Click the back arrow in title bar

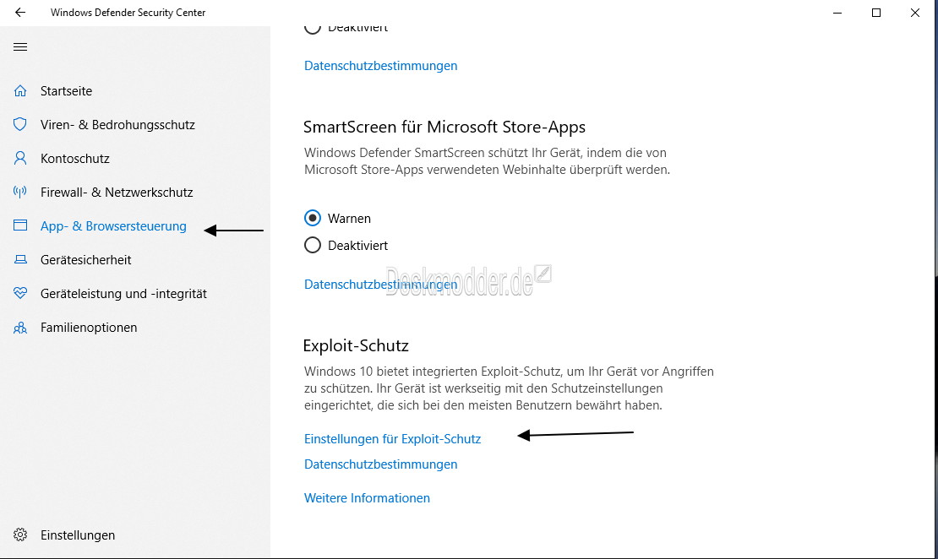coord(20,13)
